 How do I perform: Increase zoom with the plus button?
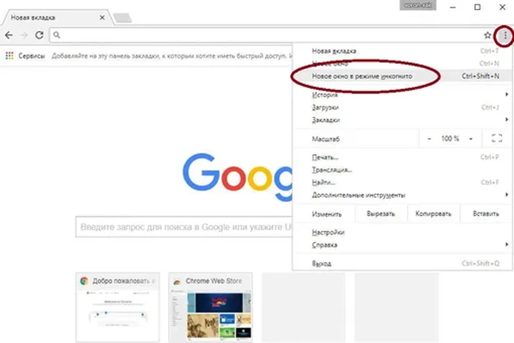[471, 139]
